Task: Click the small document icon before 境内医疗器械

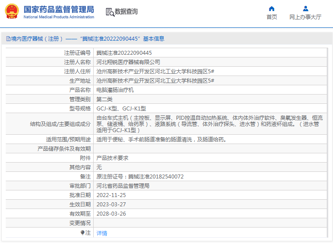Action: 8,39
